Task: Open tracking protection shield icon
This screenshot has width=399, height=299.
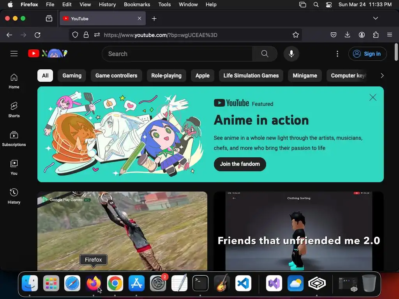Action: click(x=75, y=35)
